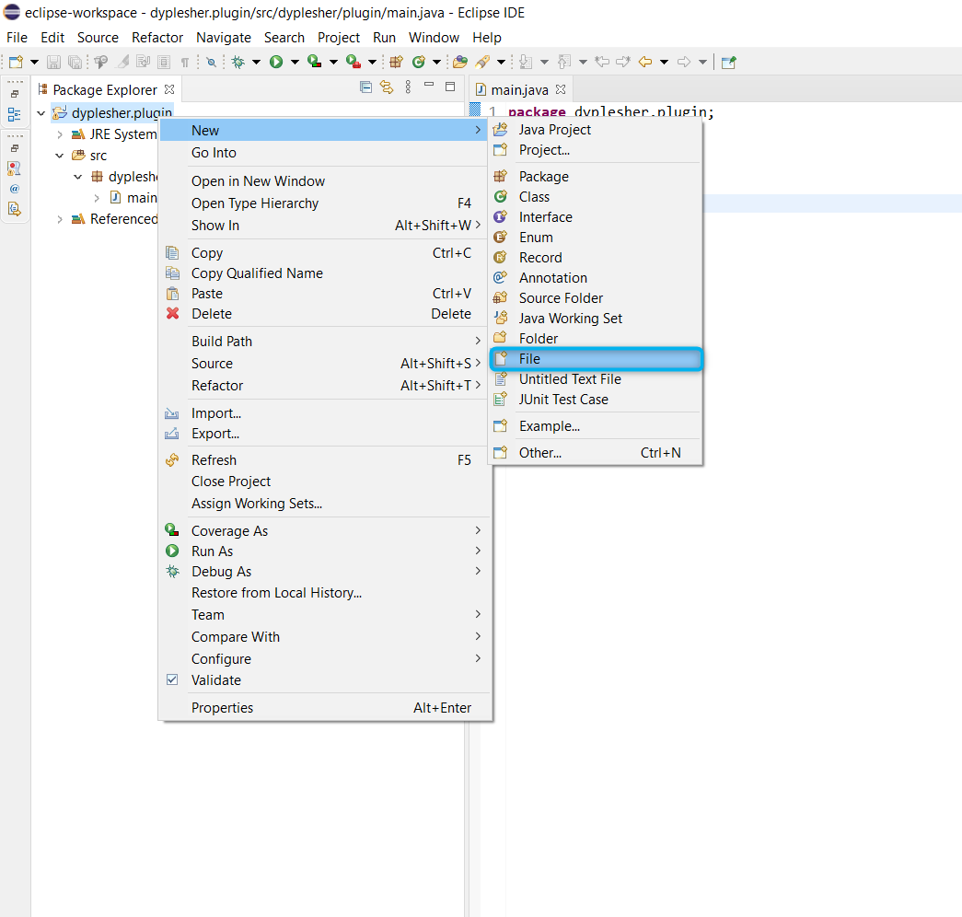962x917 pixels.
Task: Choose Untitled Text File in submenu
Action: (596, 378)
